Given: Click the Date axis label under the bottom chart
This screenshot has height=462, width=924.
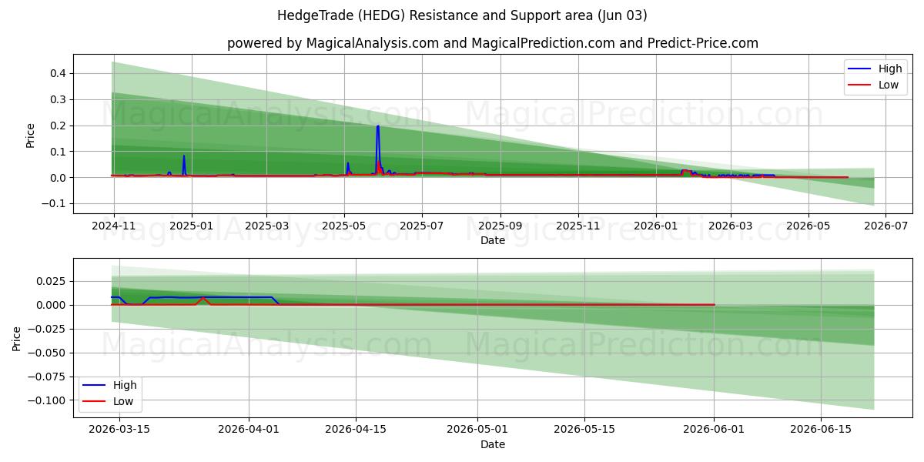Looking at the screenshot, I should point(493,444).
